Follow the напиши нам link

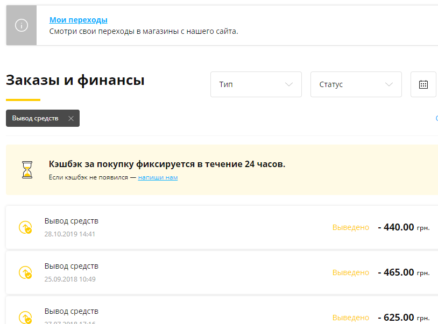[x=158, y=177]
